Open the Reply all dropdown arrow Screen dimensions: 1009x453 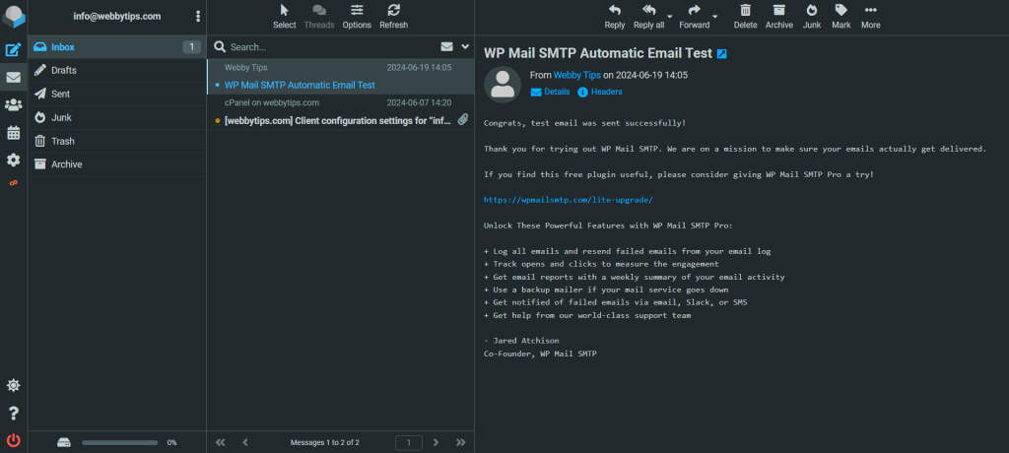point(670,18)
